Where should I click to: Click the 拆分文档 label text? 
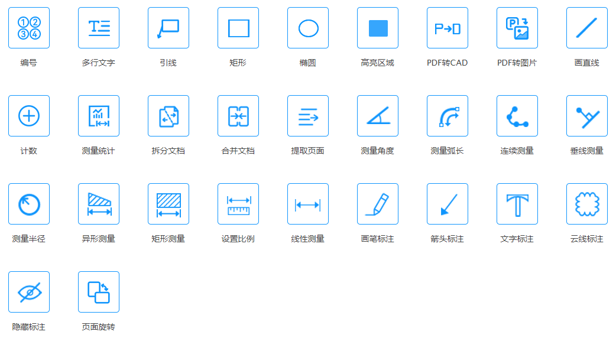tap(168, 151)
